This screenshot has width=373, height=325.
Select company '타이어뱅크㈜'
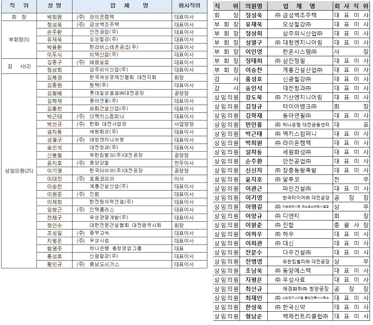300,106
